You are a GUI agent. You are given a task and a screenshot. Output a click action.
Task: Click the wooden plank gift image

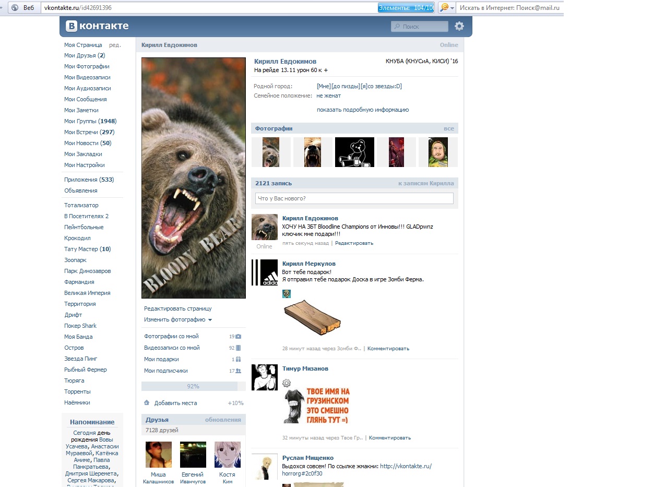click(312, 318)
